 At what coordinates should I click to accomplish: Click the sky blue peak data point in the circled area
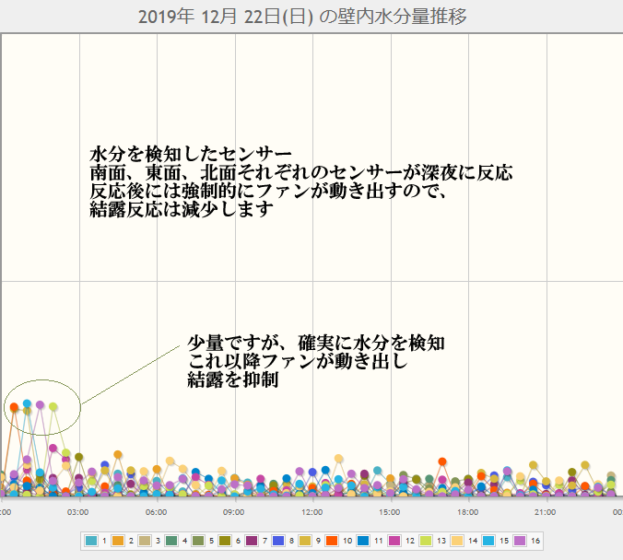coord(27,403)
